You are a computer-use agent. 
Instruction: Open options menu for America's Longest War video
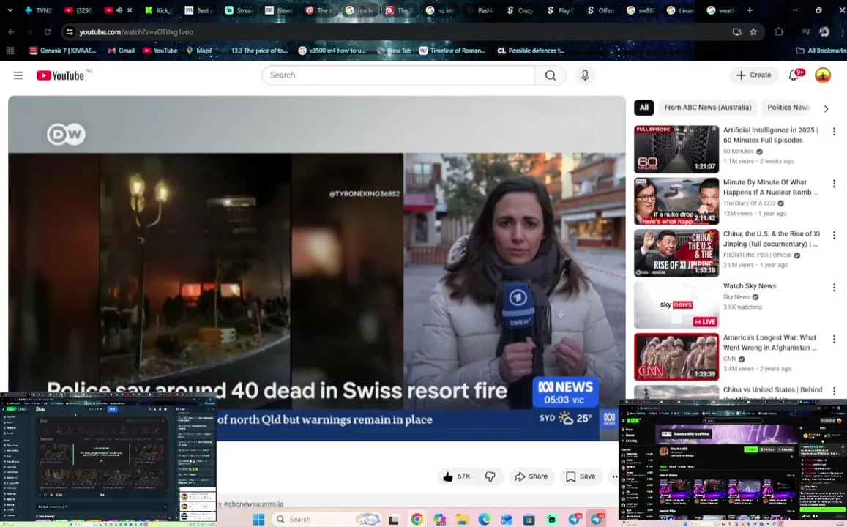click(834, 339)
